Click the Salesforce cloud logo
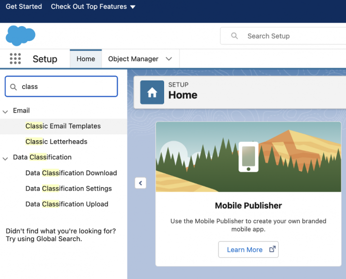346x279 pixels. (20, 36)
